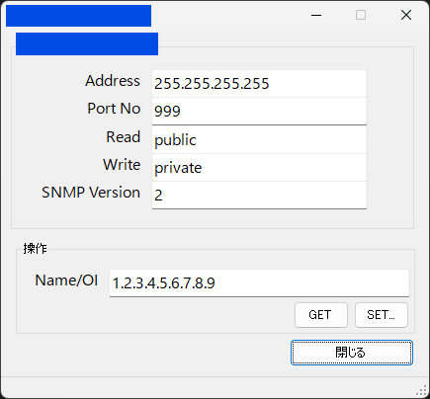Image resolution: width=430 pixels, height=399 pixels.
Task: Click the Port No label
Action: pos(114,109)
